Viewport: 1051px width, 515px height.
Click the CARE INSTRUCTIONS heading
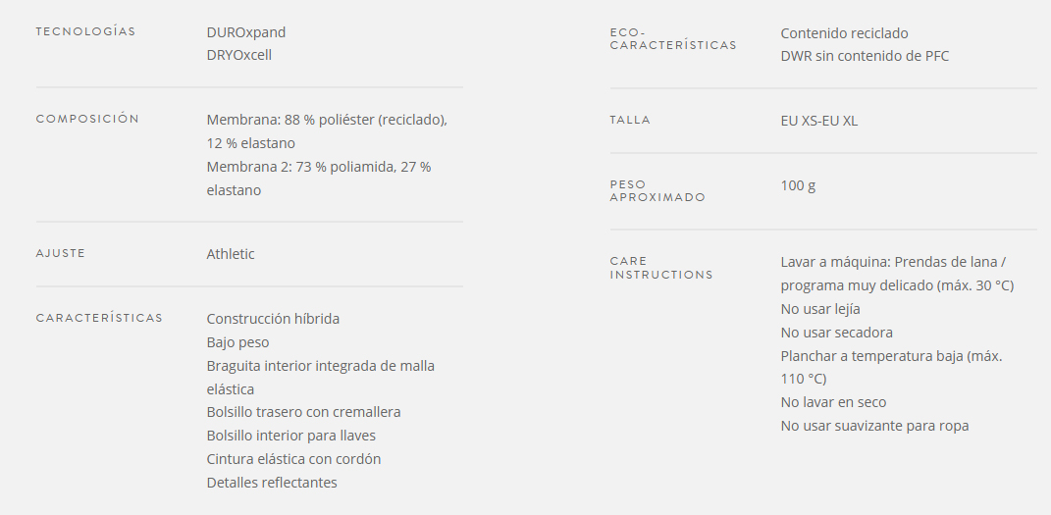coord(661,268)
